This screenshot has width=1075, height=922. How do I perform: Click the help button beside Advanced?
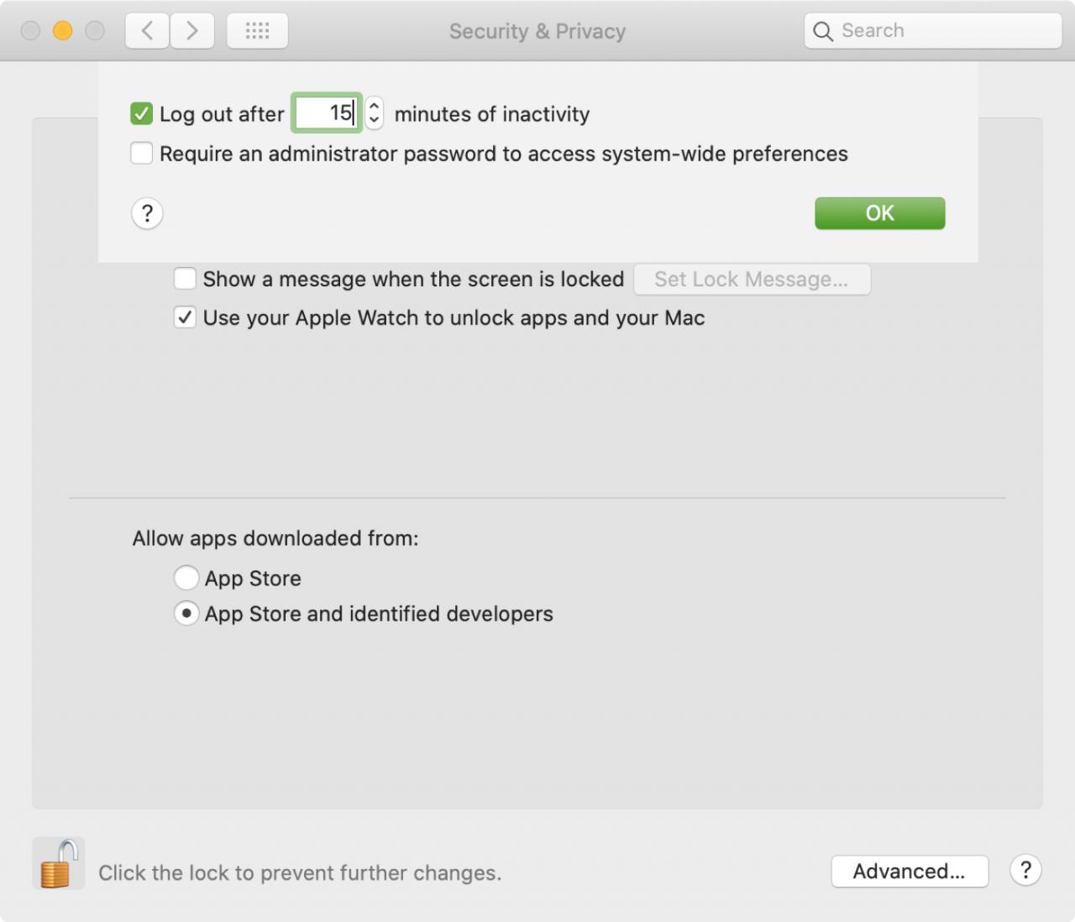tap(1025, 871)
